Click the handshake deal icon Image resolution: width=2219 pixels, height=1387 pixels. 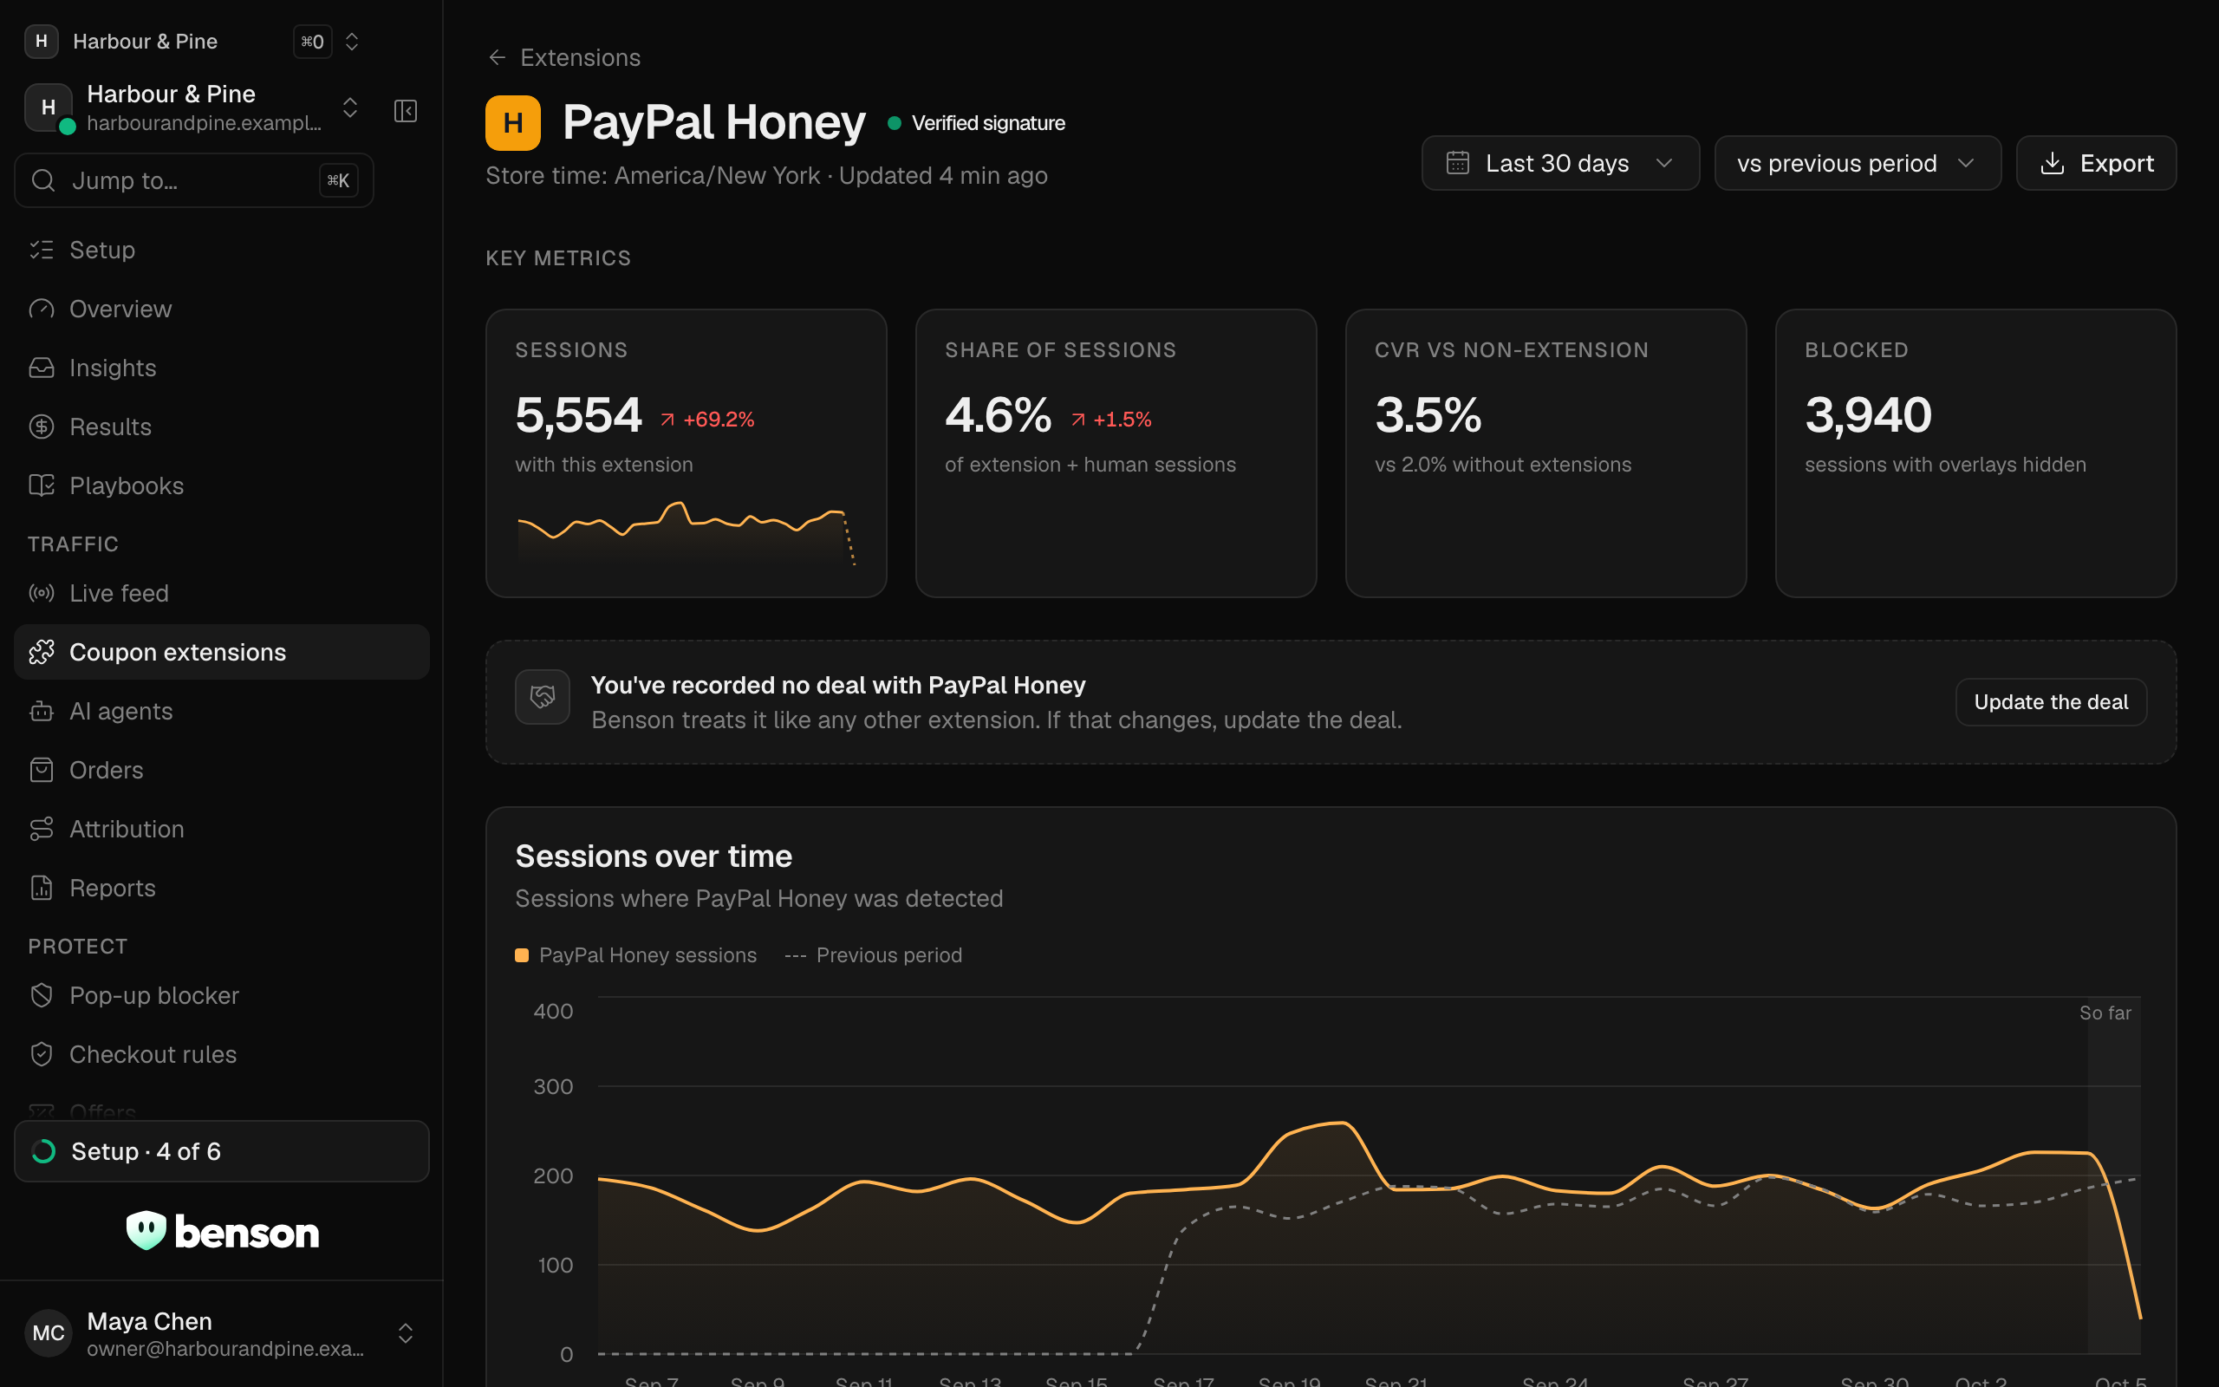[542, 697]
